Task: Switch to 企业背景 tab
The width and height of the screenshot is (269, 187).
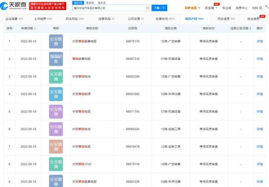Action: click(14, 19)
